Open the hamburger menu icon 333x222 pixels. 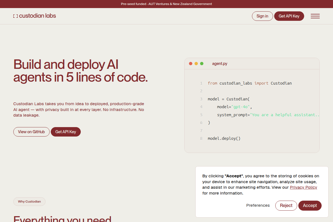click(315, 16)
